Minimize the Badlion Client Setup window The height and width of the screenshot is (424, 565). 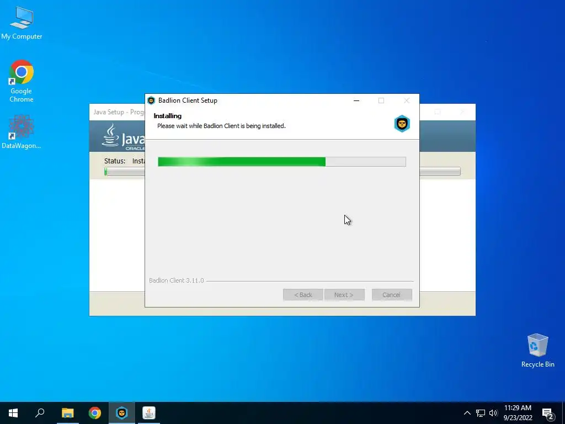(x=356, y=100)
